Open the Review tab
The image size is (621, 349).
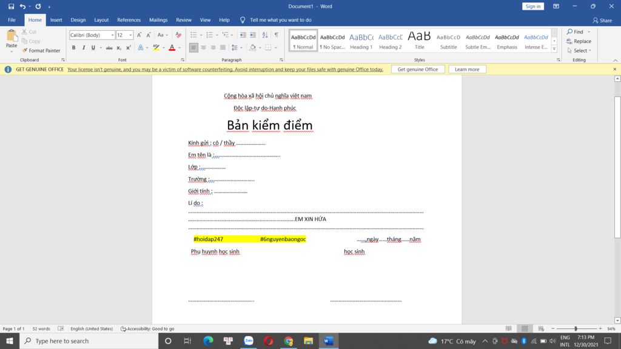pos(183,20)
